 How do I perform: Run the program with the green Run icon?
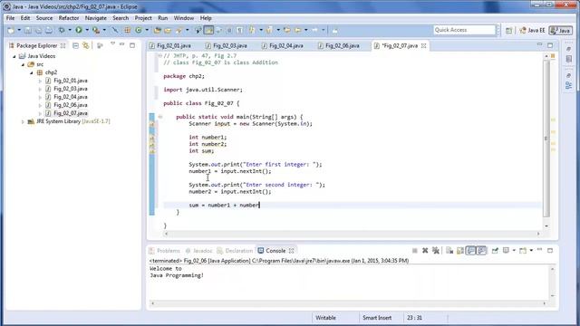79,30
